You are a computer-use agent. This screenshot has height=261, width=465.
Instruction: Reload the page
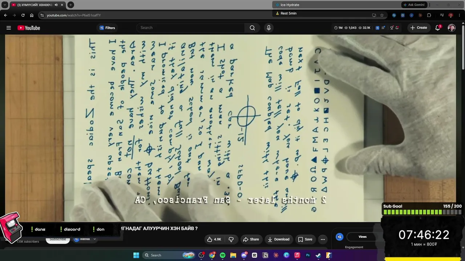(x=23, y=15)
